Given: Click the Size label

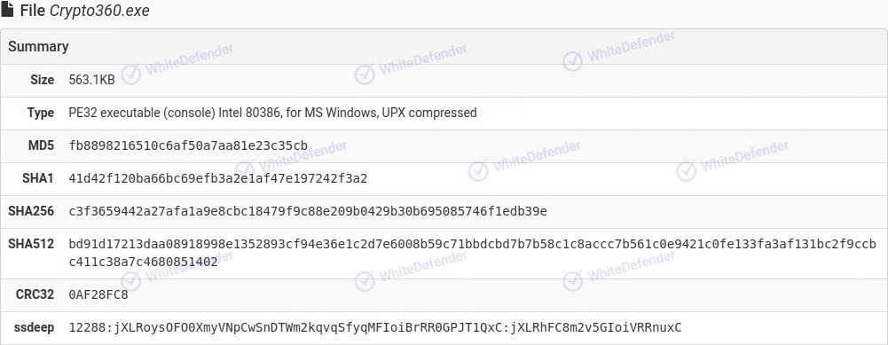Looking at the screenshot, I should click(x=43, y=80).
